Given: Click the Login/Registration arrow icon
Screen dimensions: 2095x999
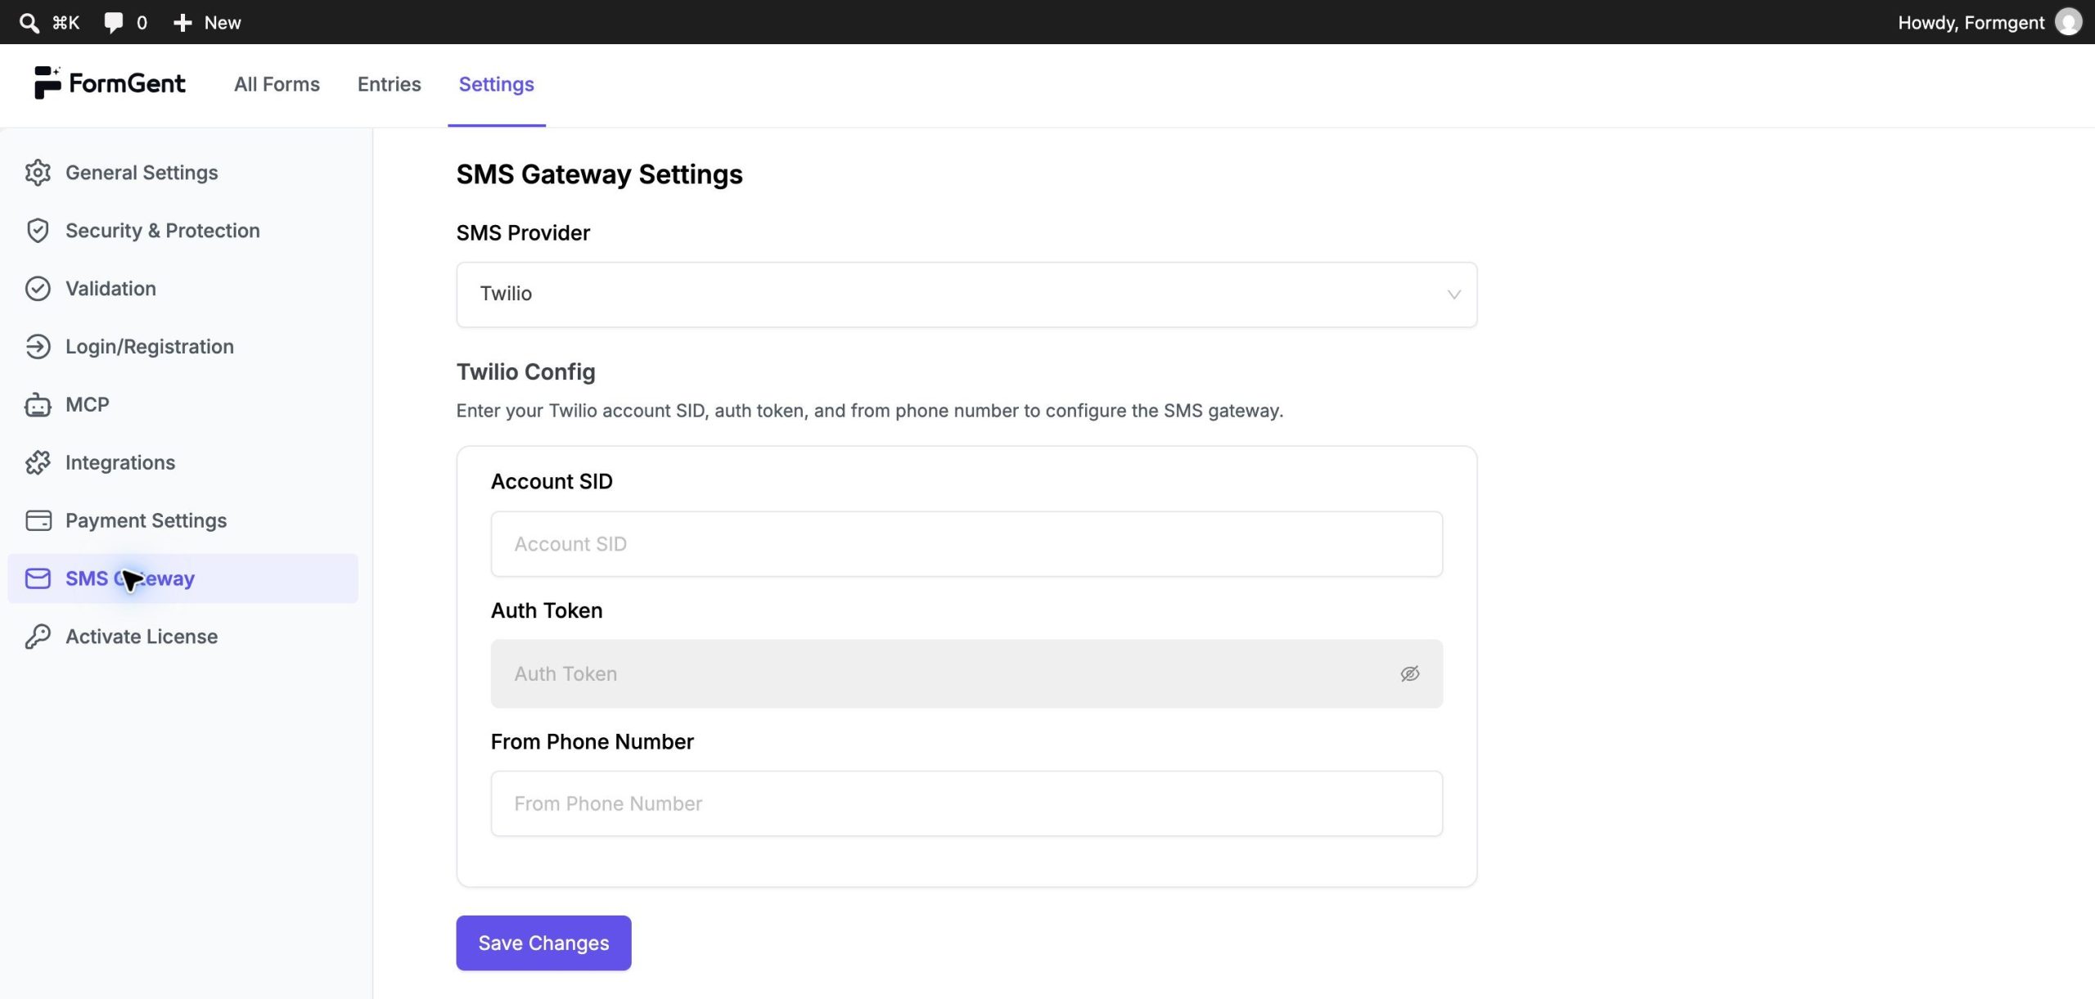Looking at the screenshot, I should 38,347.
